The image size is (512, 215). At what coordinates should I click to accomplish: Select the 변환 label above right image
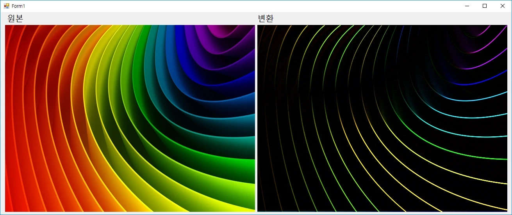pos(266,18)
